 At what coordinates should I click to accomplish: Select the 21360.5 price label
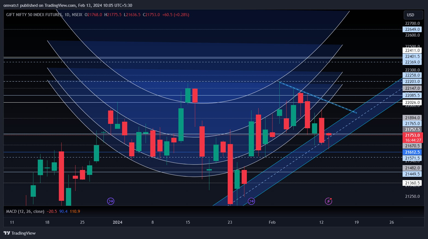(412, 183)
